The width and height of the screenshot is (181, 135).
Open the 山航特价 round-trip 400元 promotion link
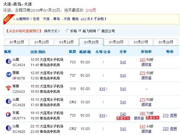pos(61,19)
